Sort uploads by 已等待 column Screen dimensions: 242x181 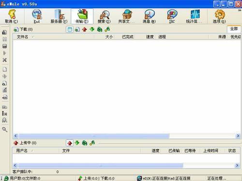(x=191, y=151)
